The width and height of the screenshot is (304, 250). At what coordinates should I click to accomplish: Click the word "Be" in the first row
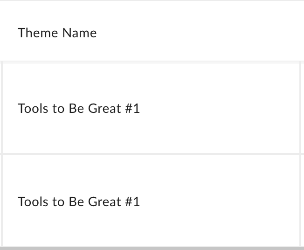tap(76, 108)
